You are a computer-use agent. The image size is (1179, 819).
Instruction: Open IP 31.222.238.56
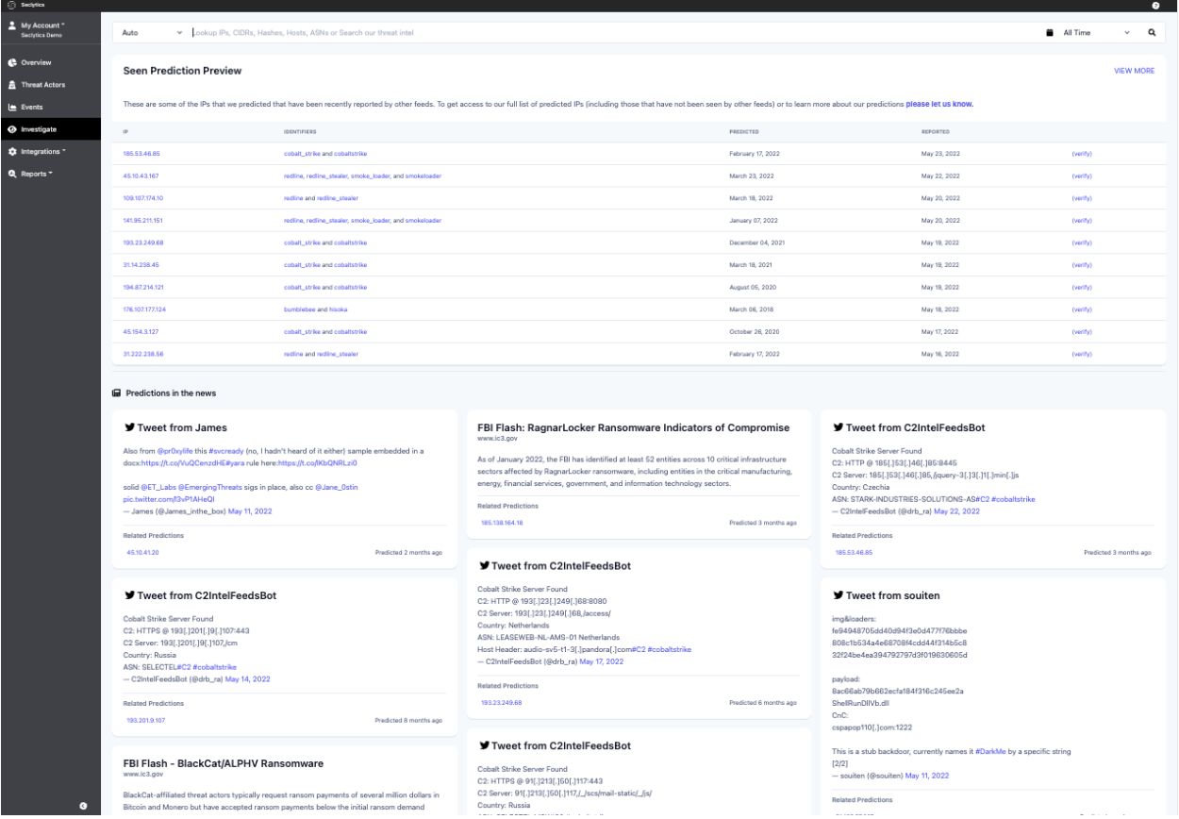(x=143, y=354)
